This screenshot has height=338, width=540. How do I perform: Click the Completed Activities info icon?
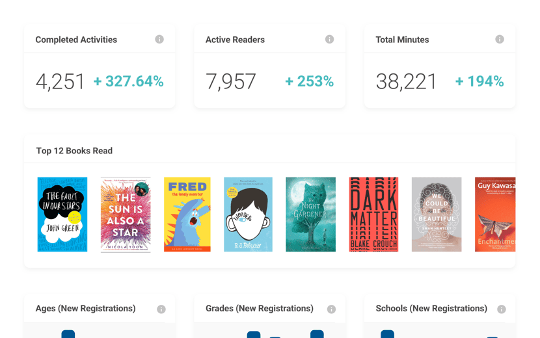pos(159,40)
